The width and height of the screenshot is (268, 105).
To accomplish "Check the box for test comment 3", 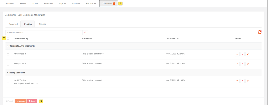I will (8, 55).
